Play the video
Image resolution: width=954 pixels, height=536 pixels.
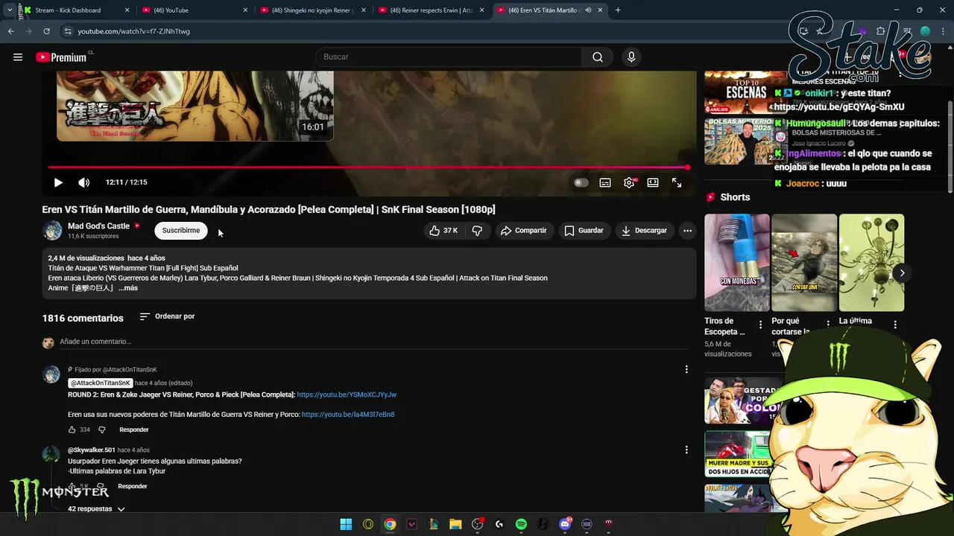58,182
